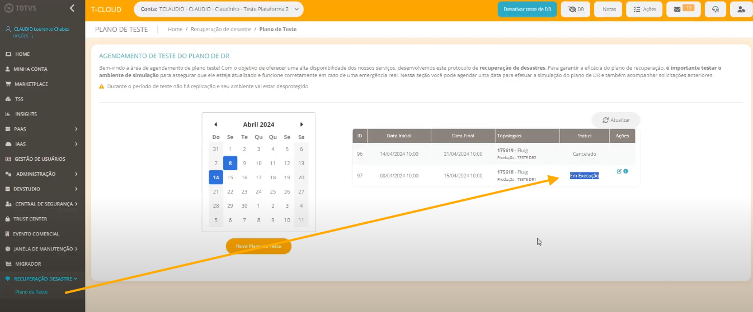
Task: Go to the previous calendar month arrow
Action: click(x=215, y=124)
